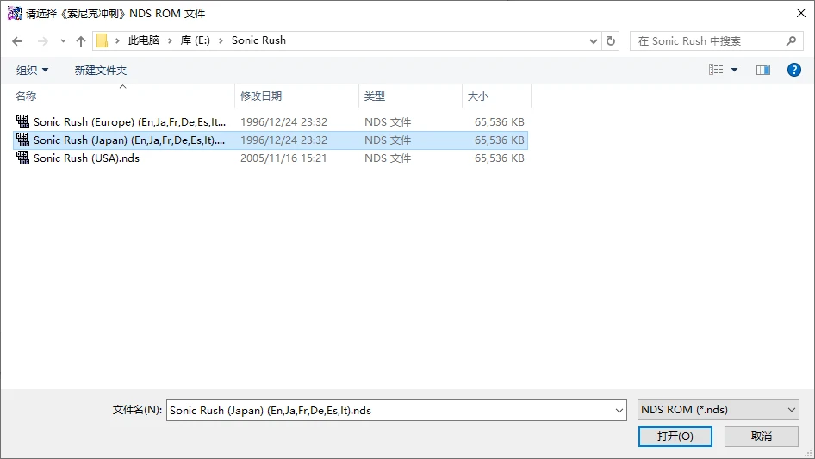Sort by 类型 column header
This screenshot has height=459, width=815.
(x=411, y=96)
